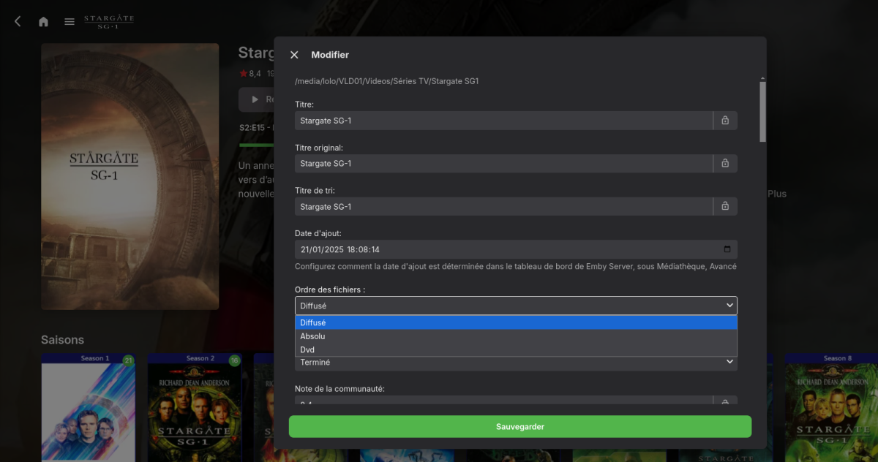Toggle lock icon beside Titre field
Viewport: 878px width, 462px height.
(x=725, y=121)
